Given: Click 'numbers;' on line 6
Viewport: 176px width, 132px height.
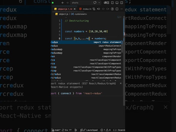Looking at the screenshot, I should [x=100, y=38].
